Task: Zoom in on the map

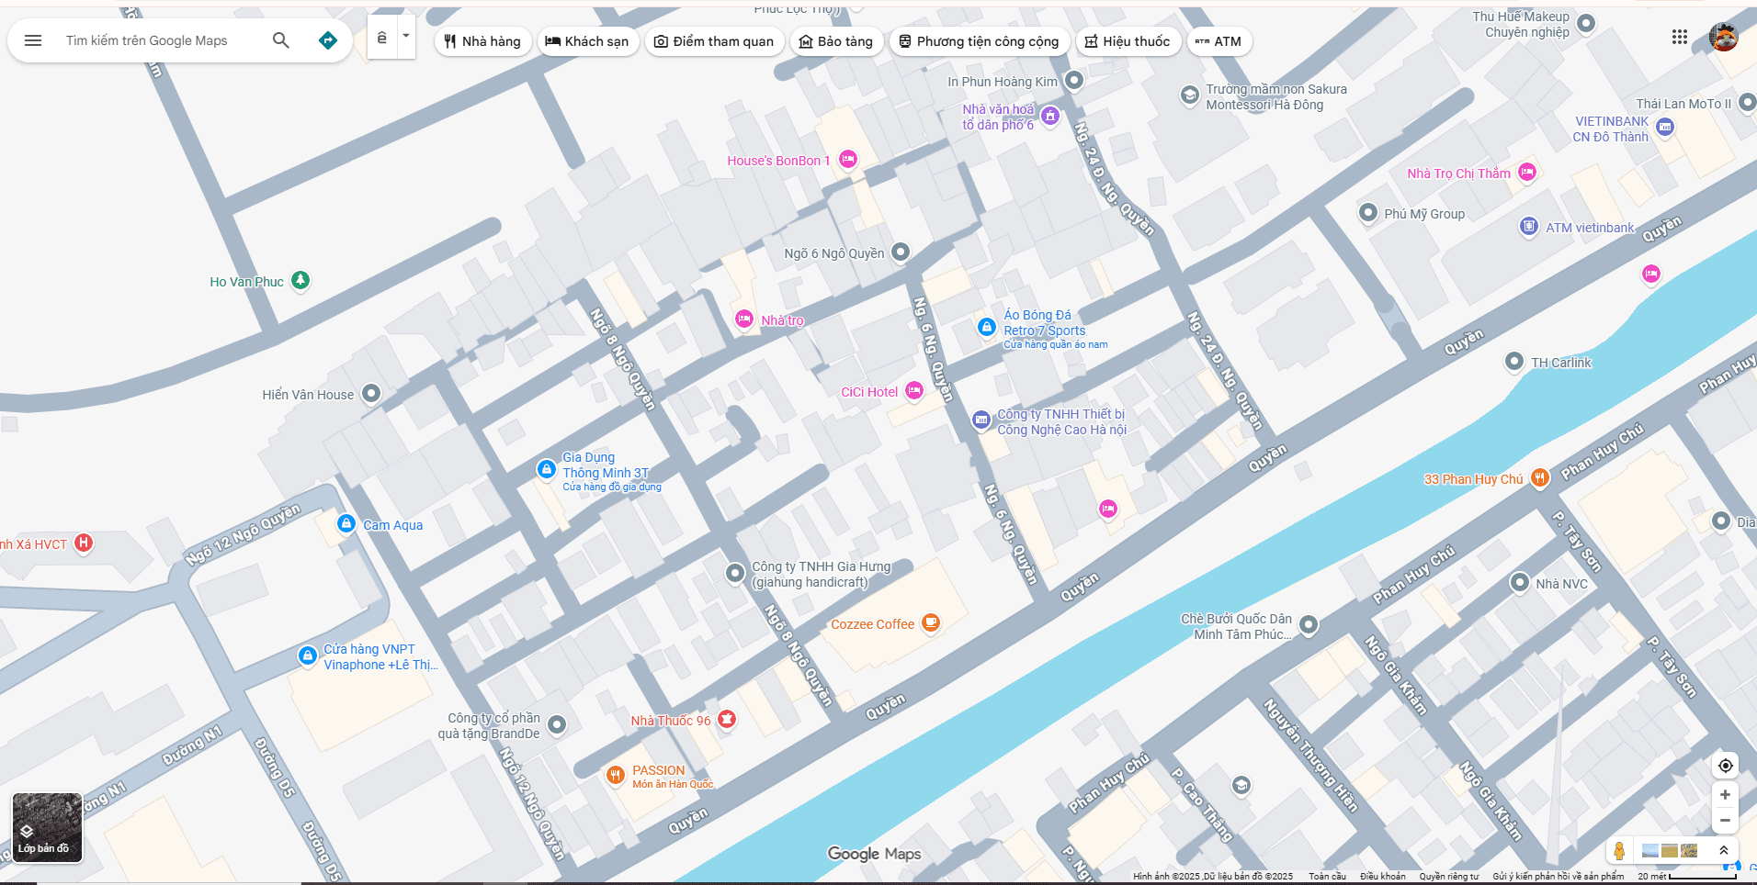Action: click(x=1725, y=795)
